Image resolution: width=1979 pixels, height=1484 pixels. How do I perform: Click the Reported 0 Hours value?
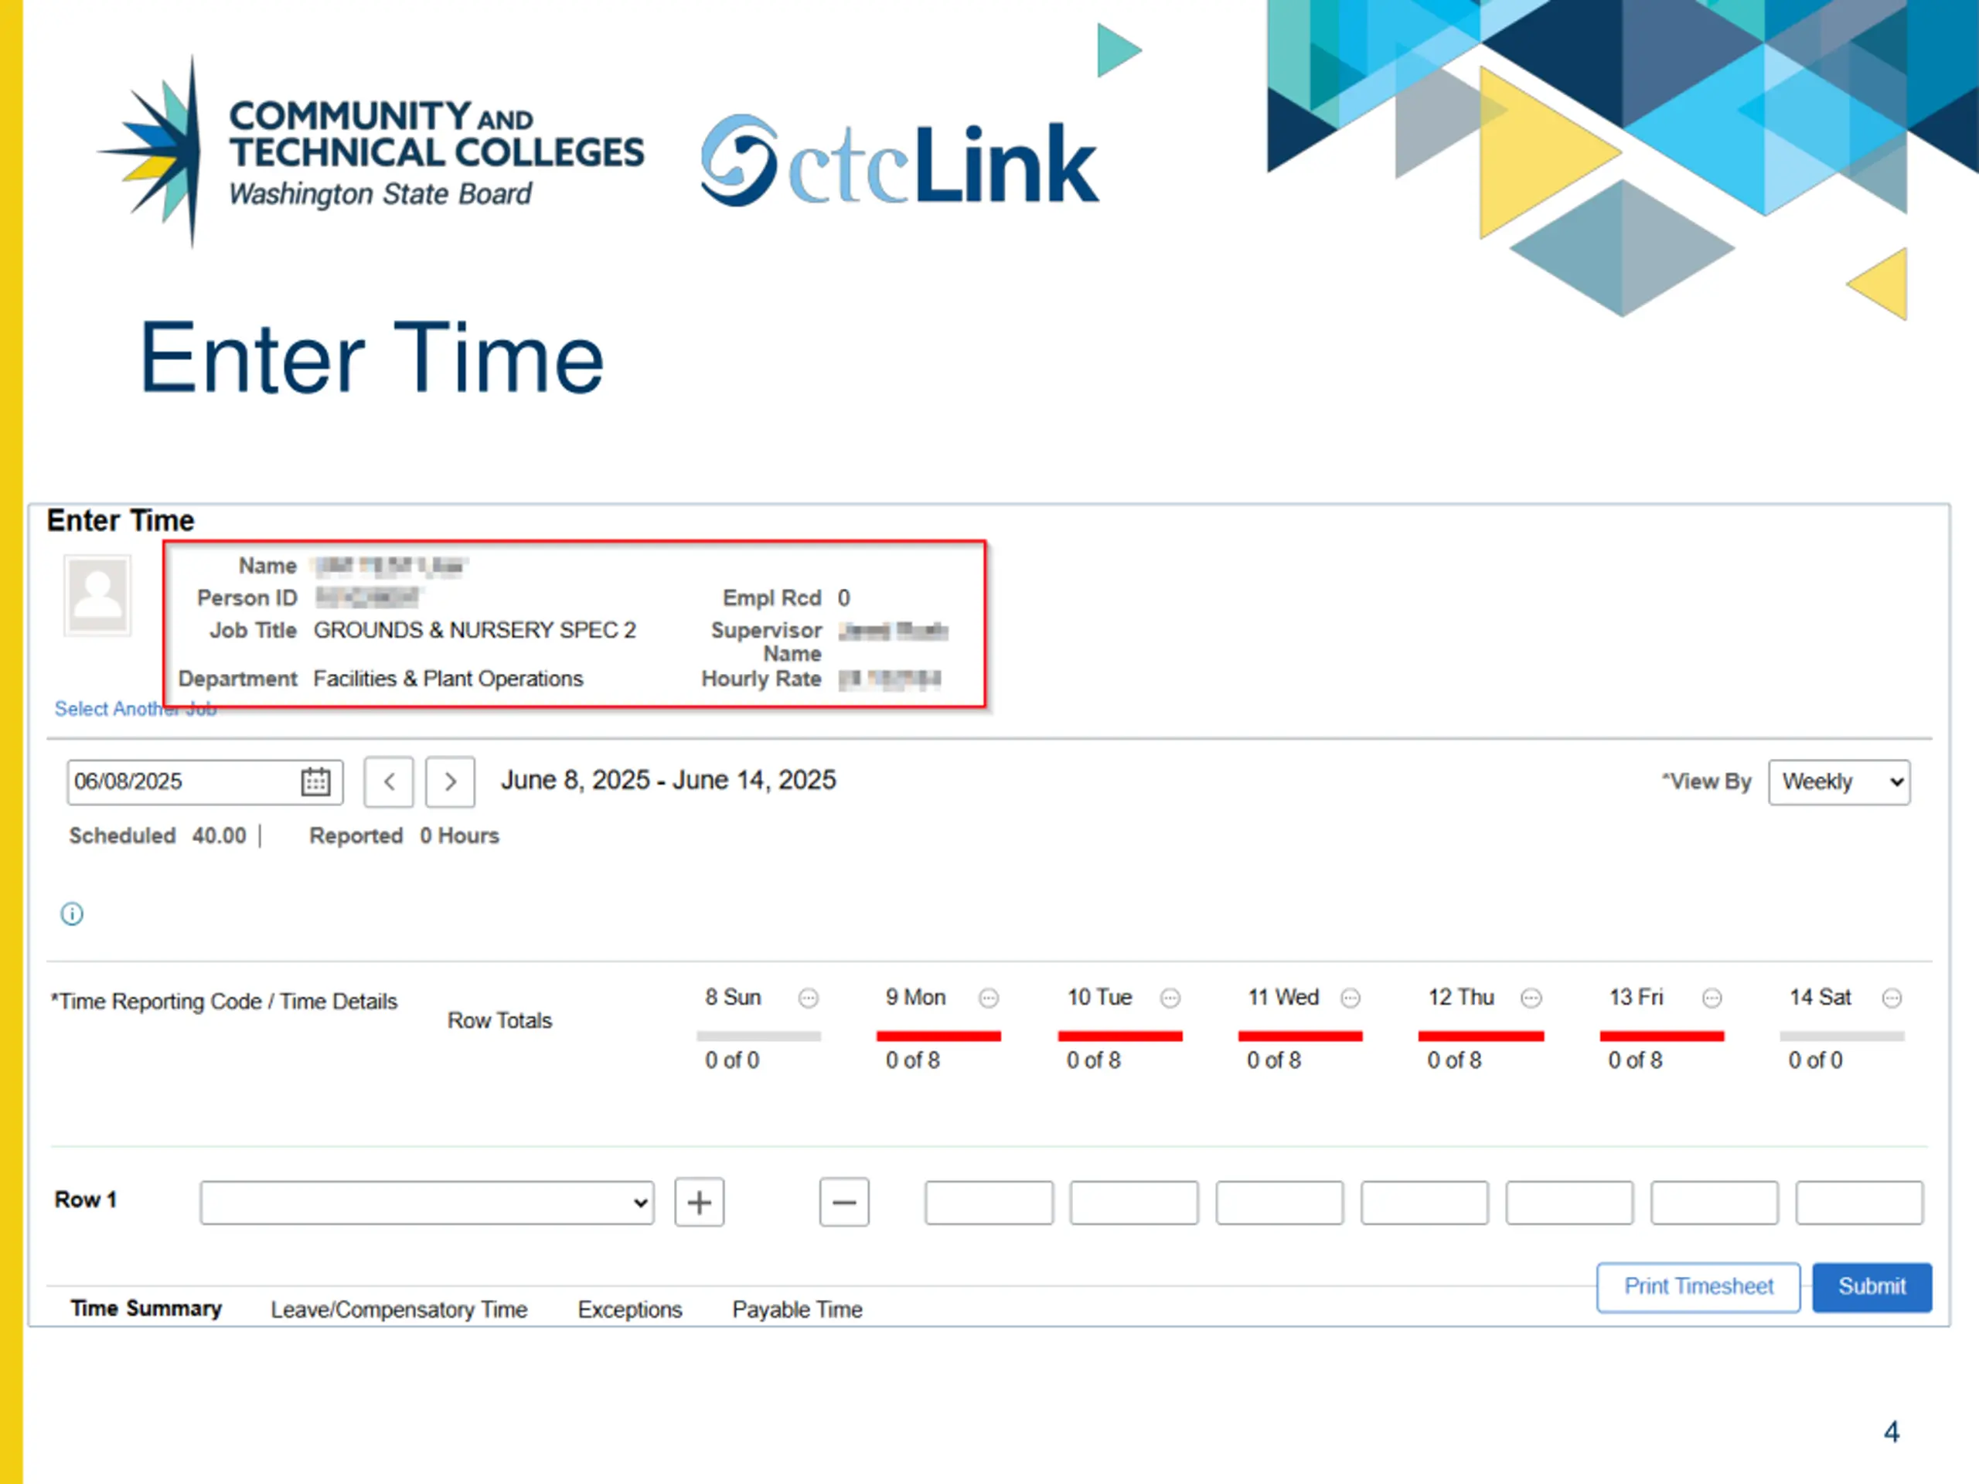pos(459,836)
